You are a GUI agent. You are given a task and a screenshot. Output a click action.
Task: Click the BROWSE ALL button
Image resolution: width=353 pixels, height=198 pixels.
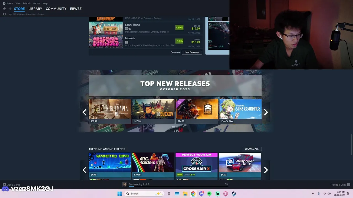click(x=252, y=149)
